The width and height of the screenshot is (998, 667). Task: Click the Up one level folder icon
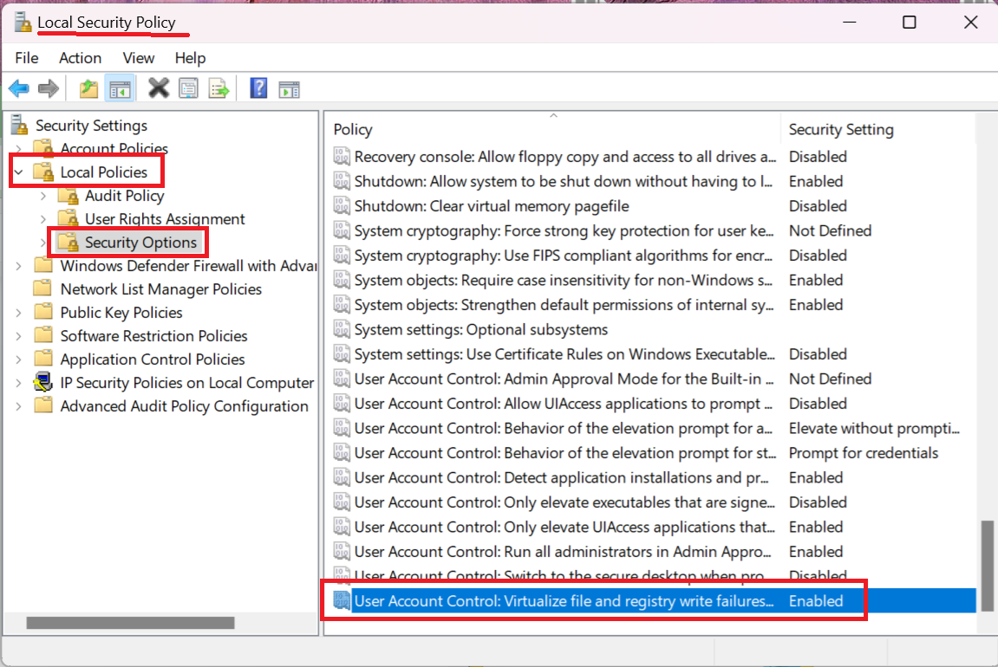coord(88,88)
